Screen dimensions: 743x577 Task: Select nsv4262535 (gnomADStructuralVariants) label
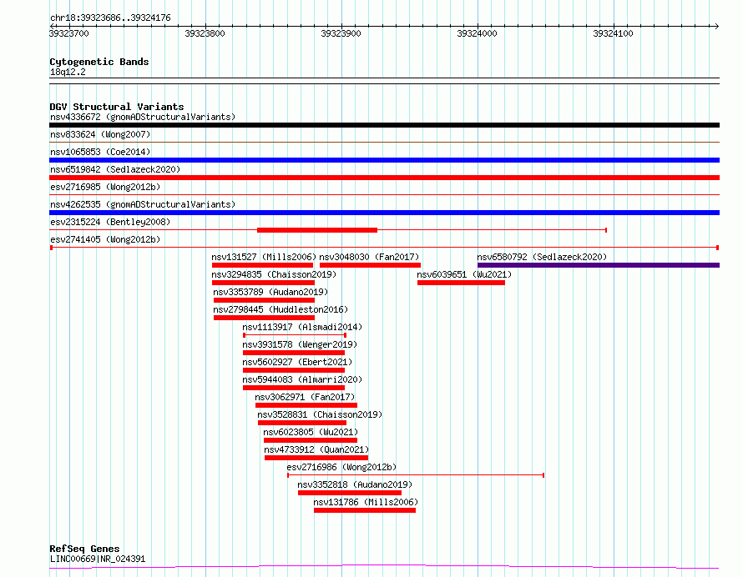click(x=143, y=204)
